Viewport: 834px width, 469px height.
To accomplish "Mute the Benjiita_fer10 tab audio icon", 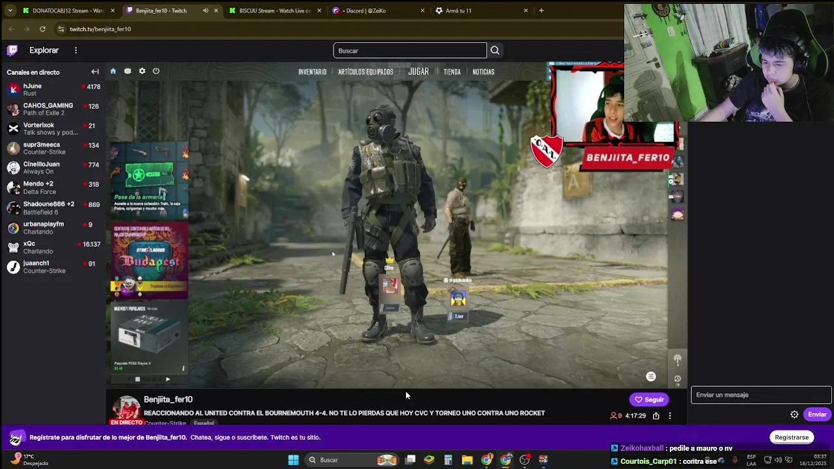I will tap(205, 10).
